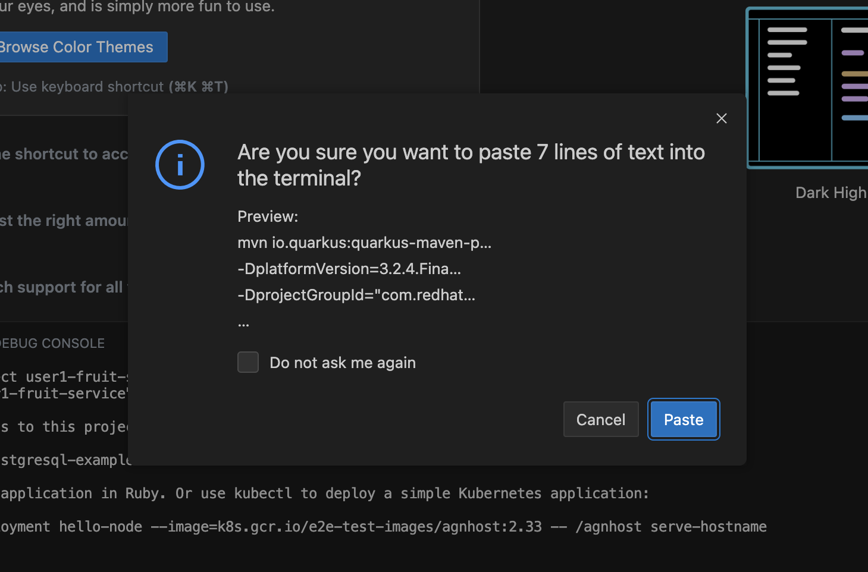Expand the walkthrough step about support for all

tap(62, 288)
